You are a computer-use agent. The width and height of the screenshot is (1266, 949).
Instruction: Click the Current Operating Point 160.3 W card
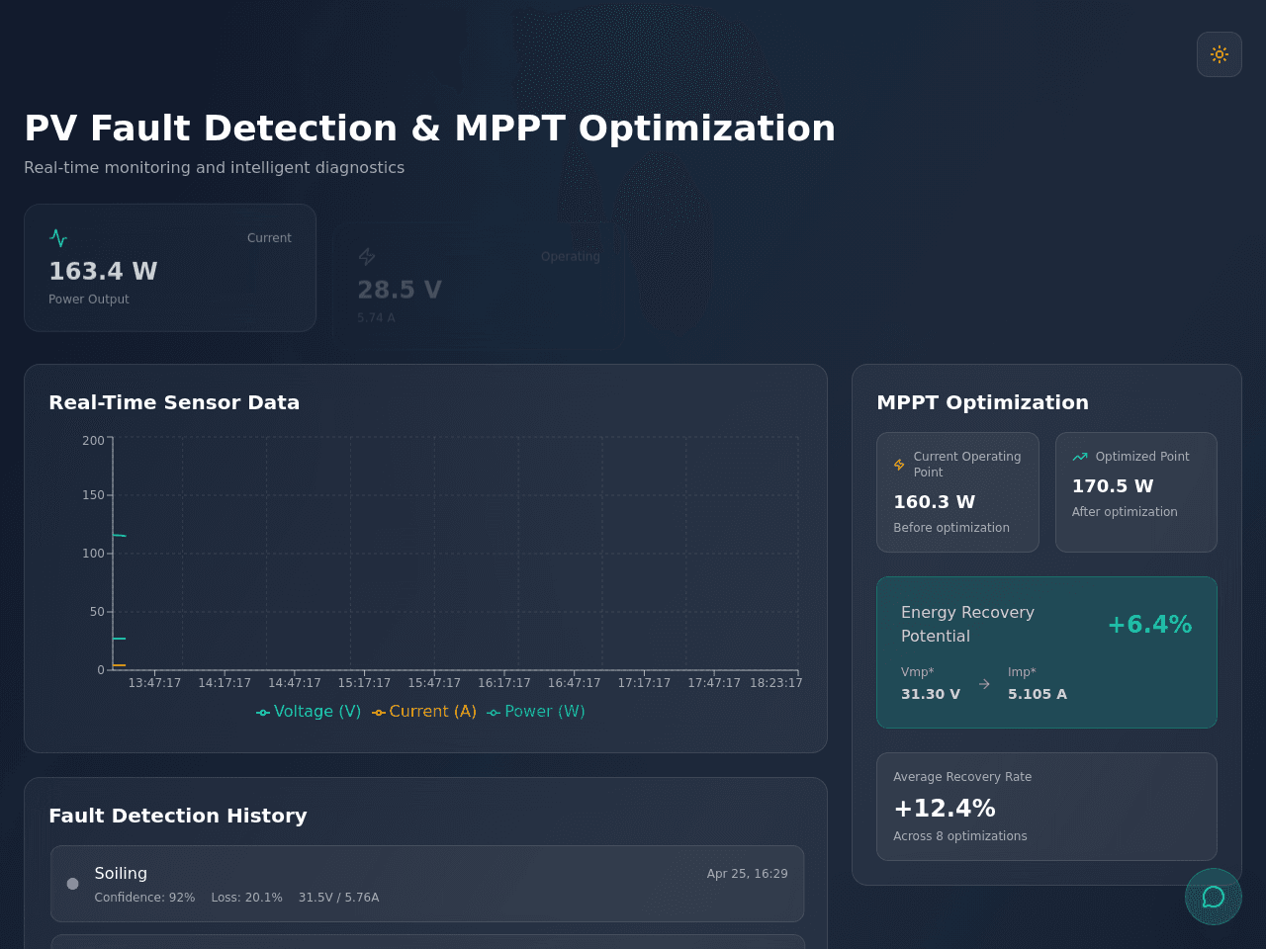957,492
